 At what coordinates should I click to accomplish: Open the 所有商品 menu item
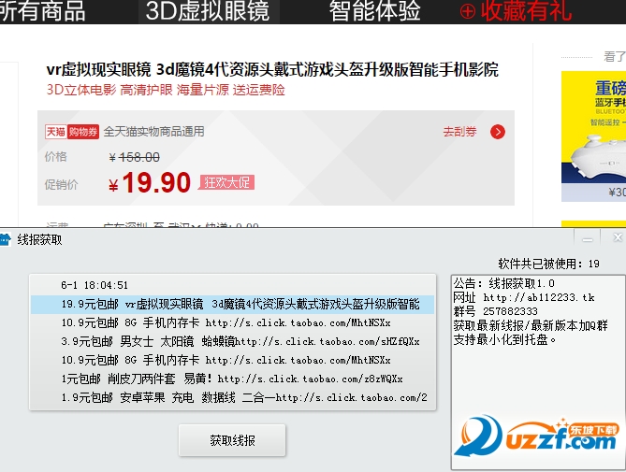tap(42, 11)
